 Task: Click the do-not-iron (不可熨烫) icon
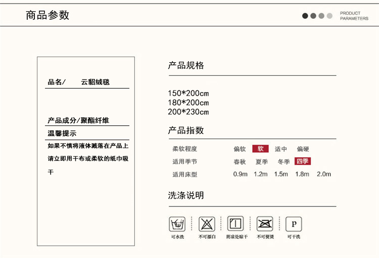click(265, 223)
